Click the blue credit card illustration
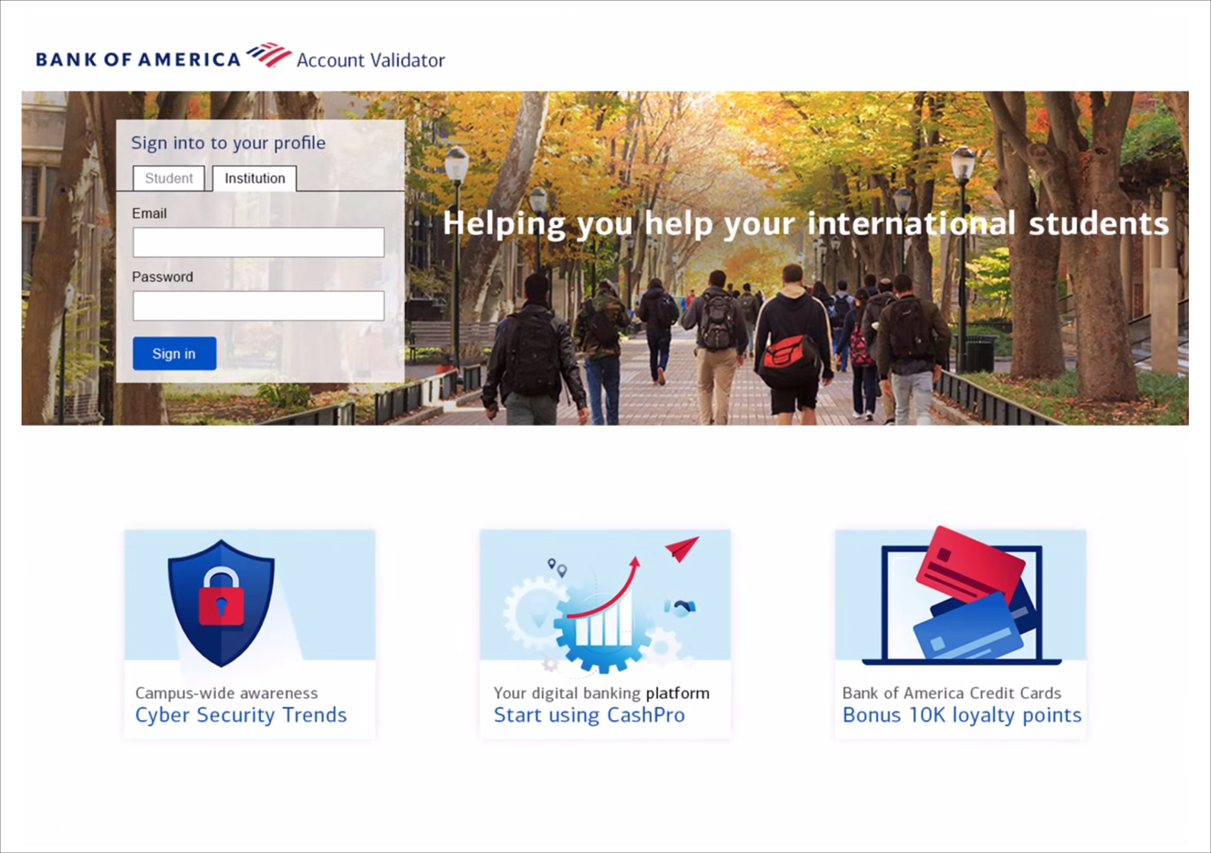 click(x=968, y=626)
